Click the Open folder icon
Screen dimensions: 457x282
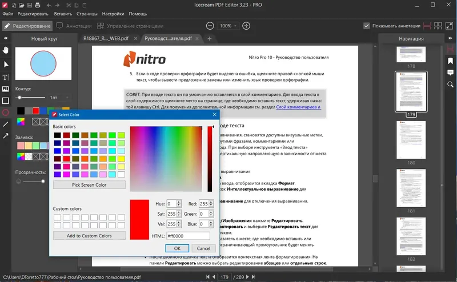click(22, 5)
